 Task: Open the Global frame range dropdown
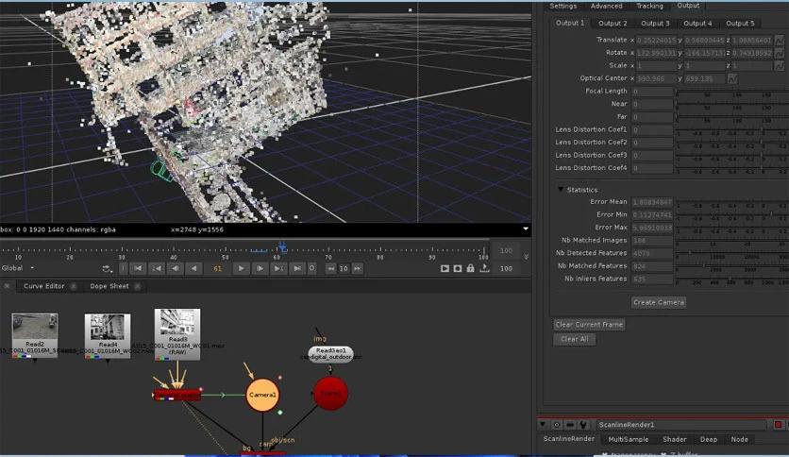pyautogui.click(x=17, y=268)
